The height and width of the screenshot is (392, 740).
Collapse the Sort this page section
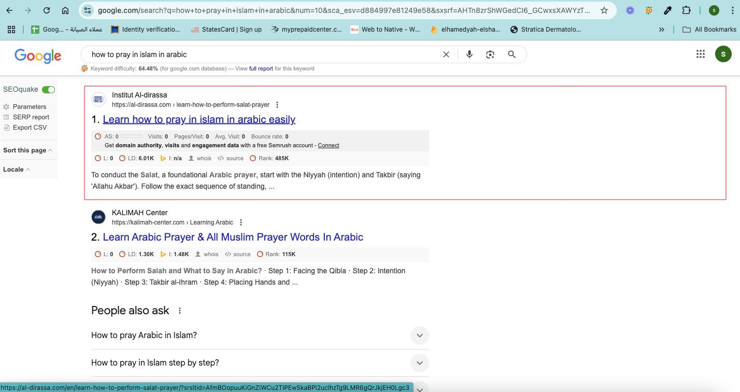coord(27,150)
